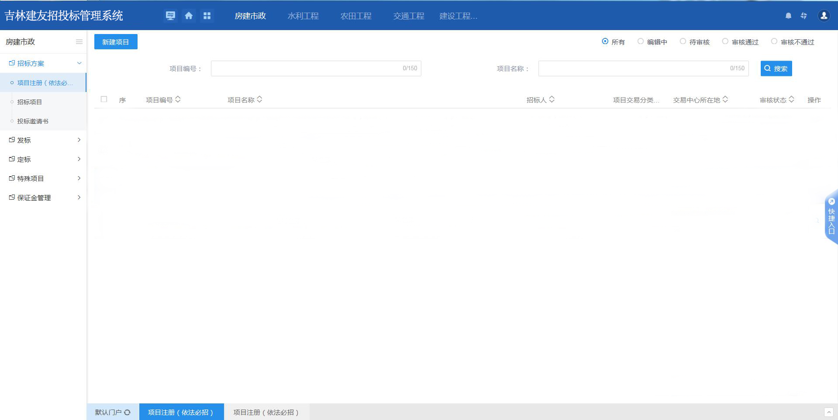Click the 操作 column header
Viewport: 838px width, 420px height.
814,100
